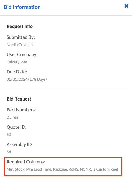Select the Due Date label
Viewport: 132px width, 186px height.
[17, 72]
